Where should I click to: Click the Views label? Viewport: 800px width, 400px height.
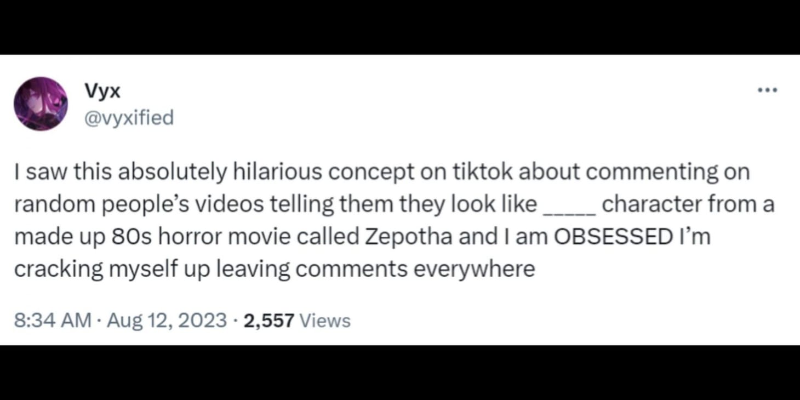pyautogui.click(x=324, y=319)
